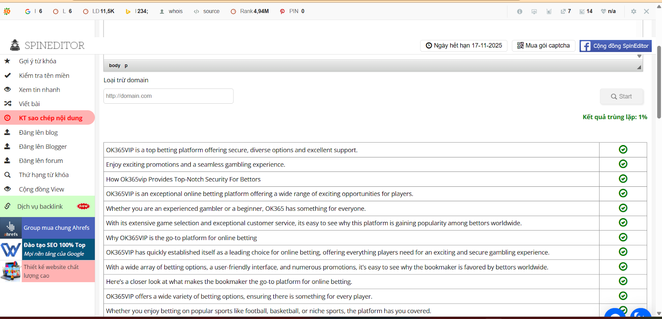This screenshot has height=319, width=662.
Task: Click the Đào tạo SEO 100% Top banner
Action: (47, 249)
